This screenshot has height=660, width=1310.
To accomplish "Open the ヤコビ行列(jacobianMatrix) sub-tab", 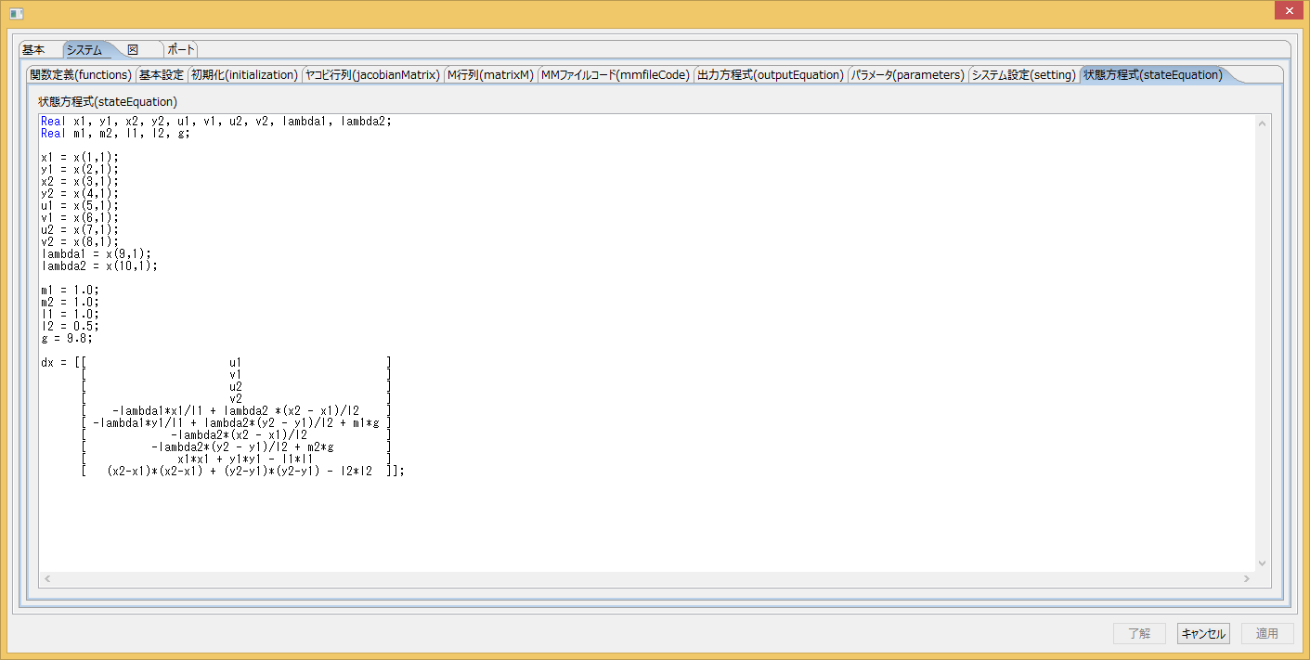I will tap(372, 75).
